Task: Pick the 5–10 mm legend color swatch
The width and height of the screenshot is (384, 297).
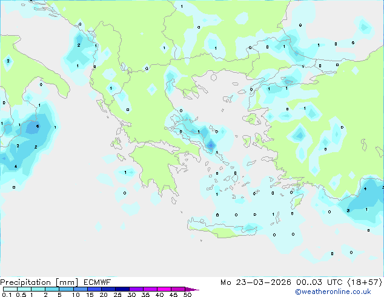Action: click(x=66, y=289)
